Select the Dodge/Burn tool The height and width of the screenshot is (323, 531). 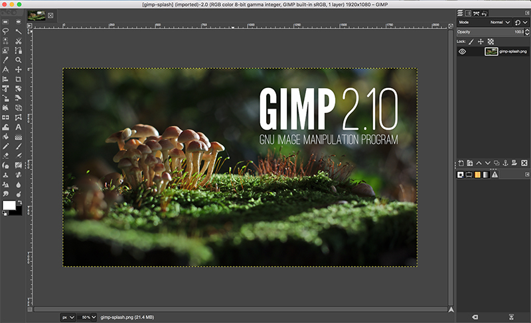tap(19, 194)
